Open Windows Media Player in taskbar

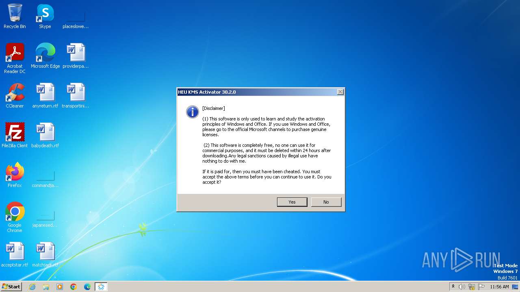click(x=60, y=287)
